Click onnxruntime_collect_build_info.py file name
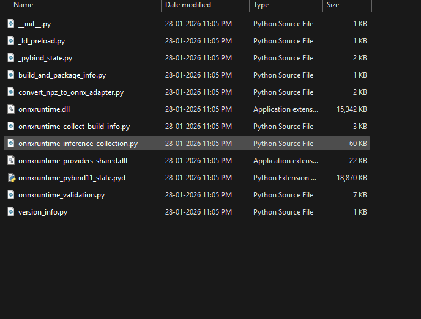This screenshot has width=421, height=319. [x=74, y=127]
